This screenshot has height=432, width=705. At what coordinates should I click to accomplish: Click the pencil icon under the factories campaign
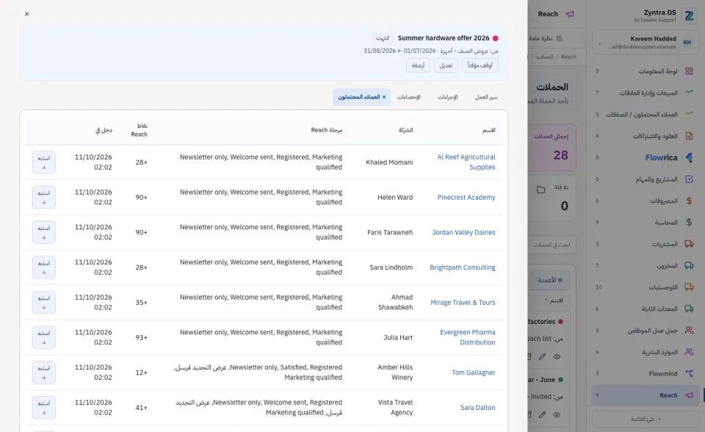[542, 357]
